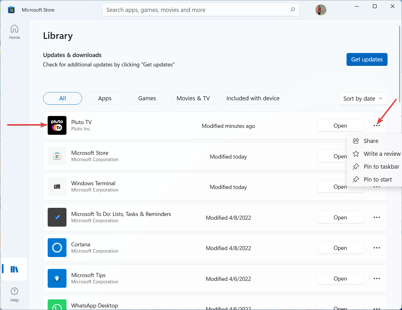Switch to Movies & TV filter
Screen dimensions: 402x310
tap(193, 98)
